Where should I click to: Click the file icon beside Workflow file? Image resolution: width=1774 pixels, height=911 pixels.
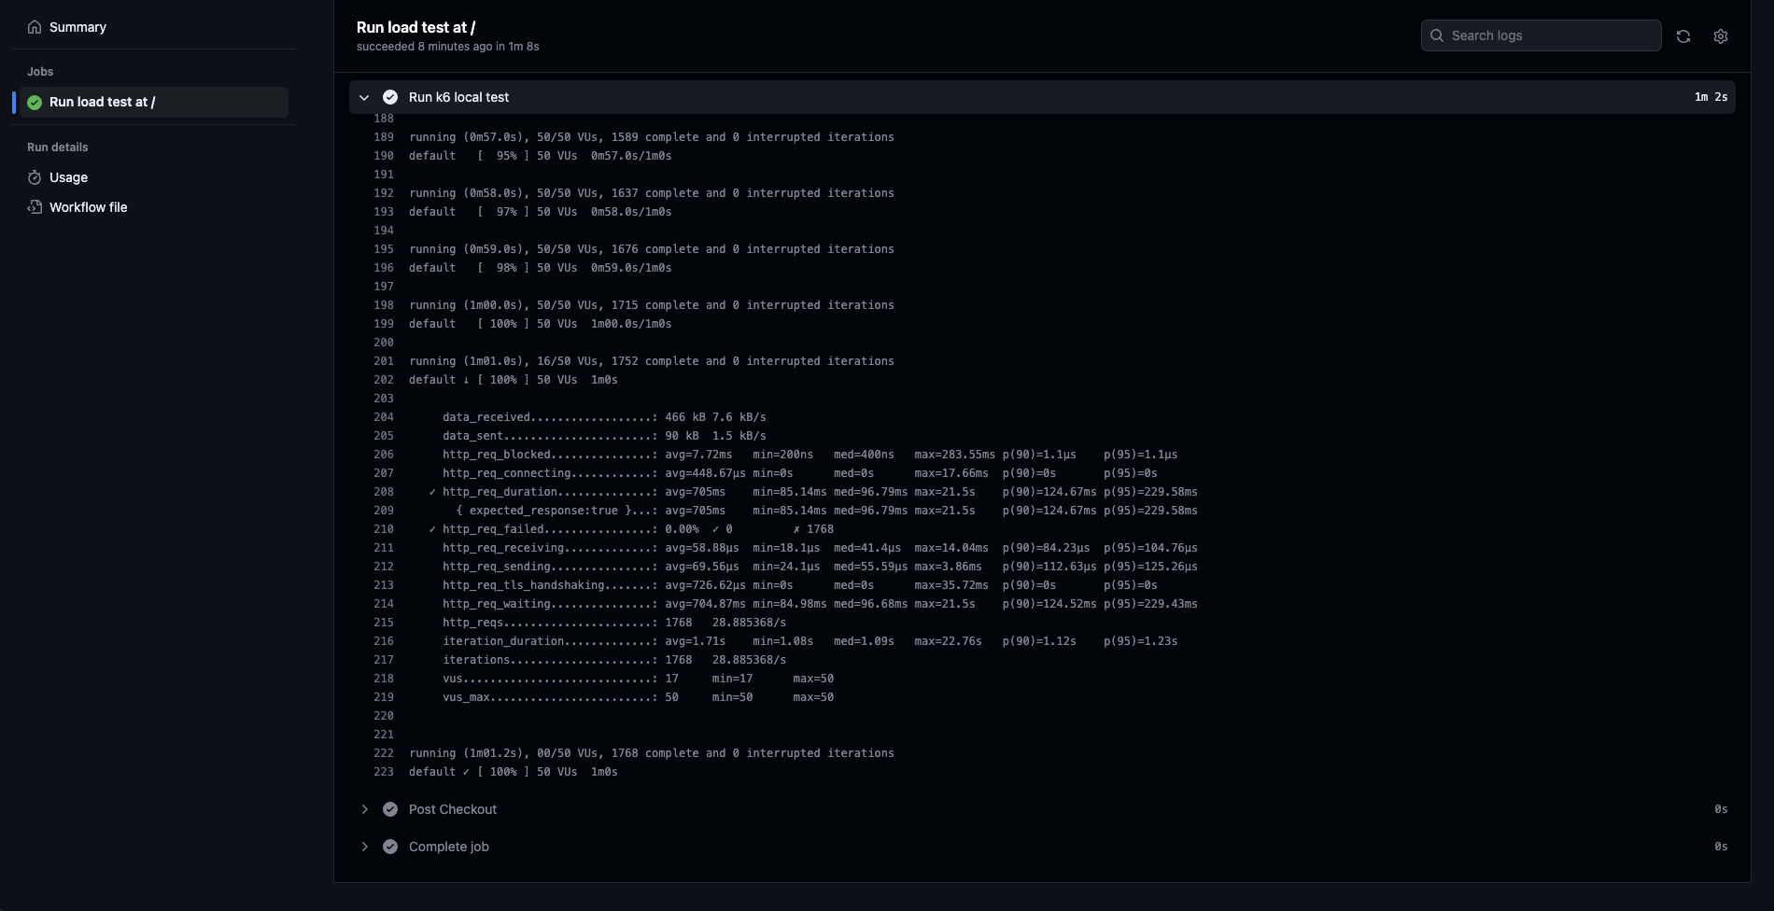[35, 207]
